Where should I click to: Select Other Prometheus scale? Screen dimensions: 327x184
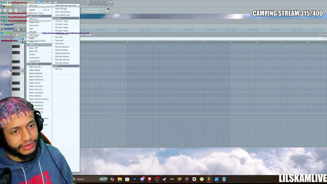66,12
